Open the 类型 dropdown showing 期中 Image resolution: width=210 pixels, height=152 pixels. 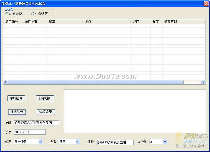(x=69, y=142)
